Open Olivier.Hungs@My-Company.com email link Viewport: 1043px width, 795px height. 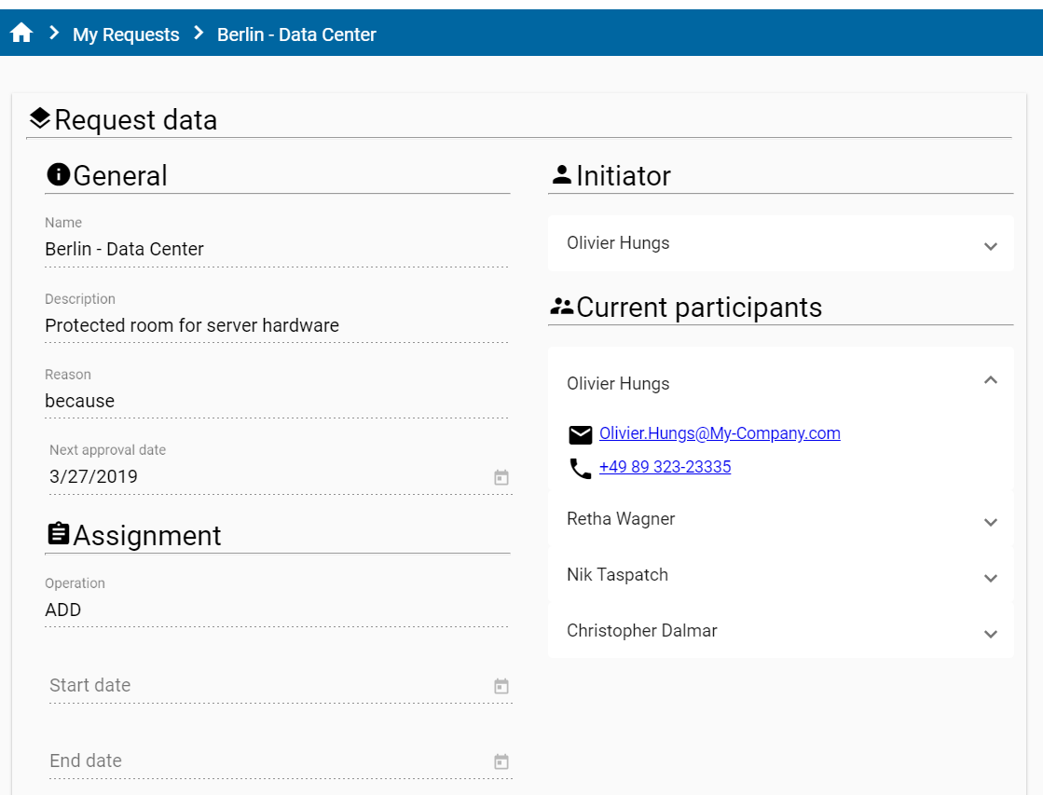pyautogui.click(x=720, y=433)
